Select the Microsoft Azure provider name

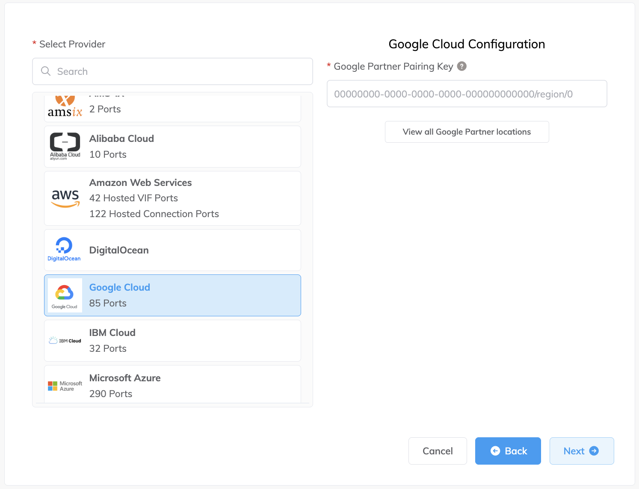pos(125,378)
